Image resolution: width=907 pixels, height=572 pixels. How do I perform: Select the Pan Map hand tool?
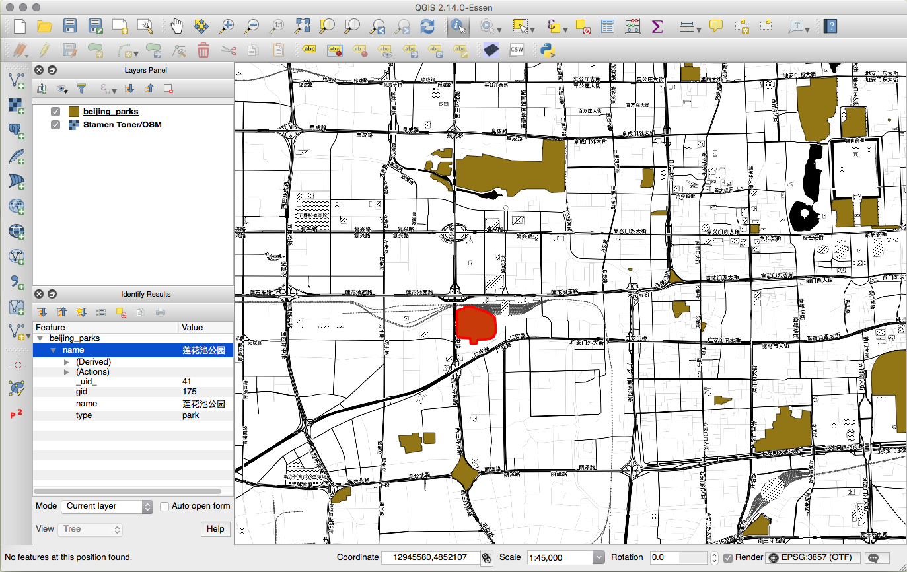pos(176,26)
